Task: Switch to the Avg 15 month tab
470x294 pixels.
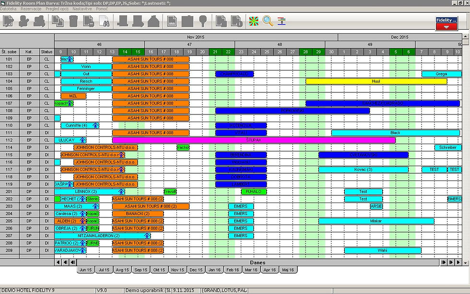Action: [122, 270]
